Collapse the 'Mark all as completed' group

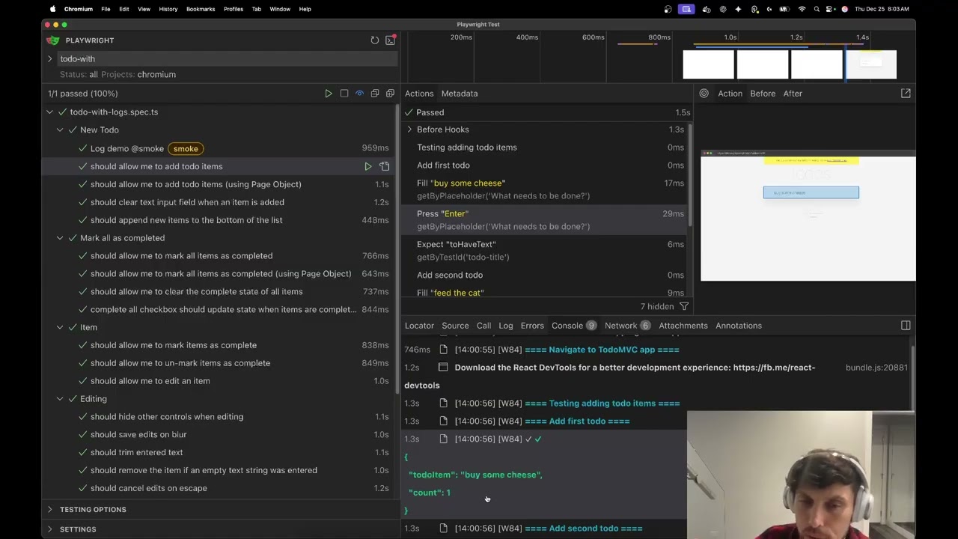point(60,238)
